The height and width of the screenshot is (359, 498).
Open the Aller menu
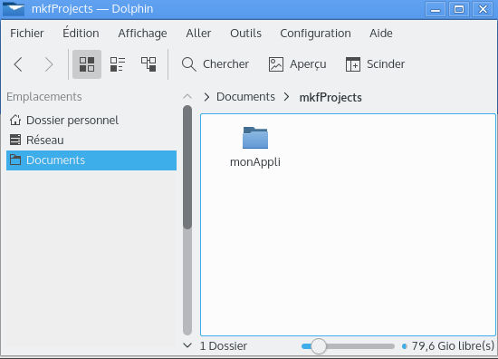click(198, 33)
